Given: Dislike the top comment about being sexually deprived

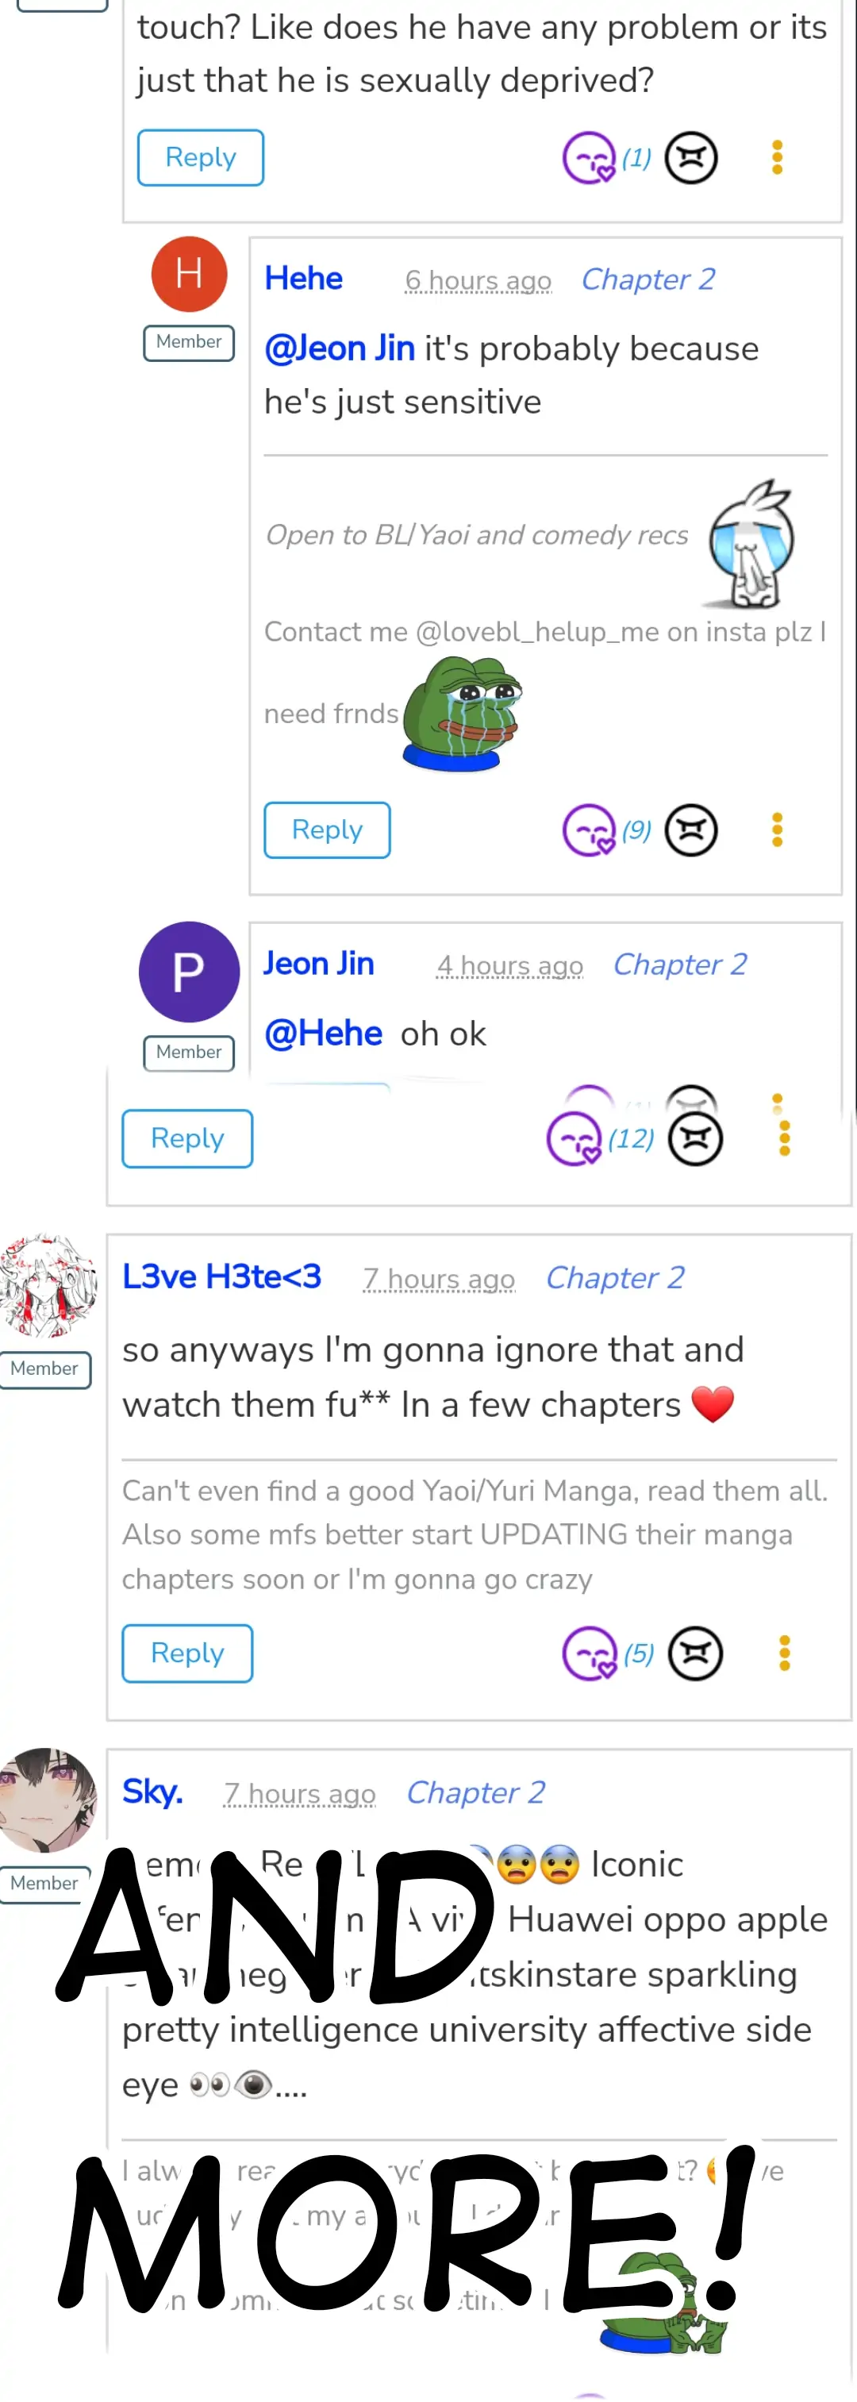Looking at the screenshot, I should (691, 158).
